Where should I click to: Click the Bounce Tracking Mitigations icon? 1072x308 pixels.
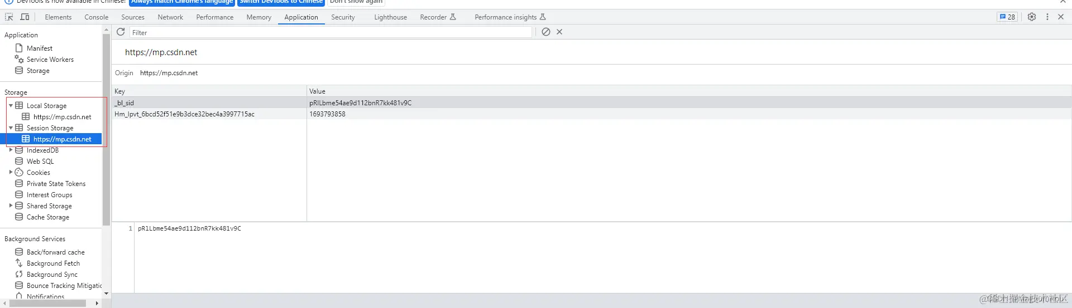click(x=19, y=285)
